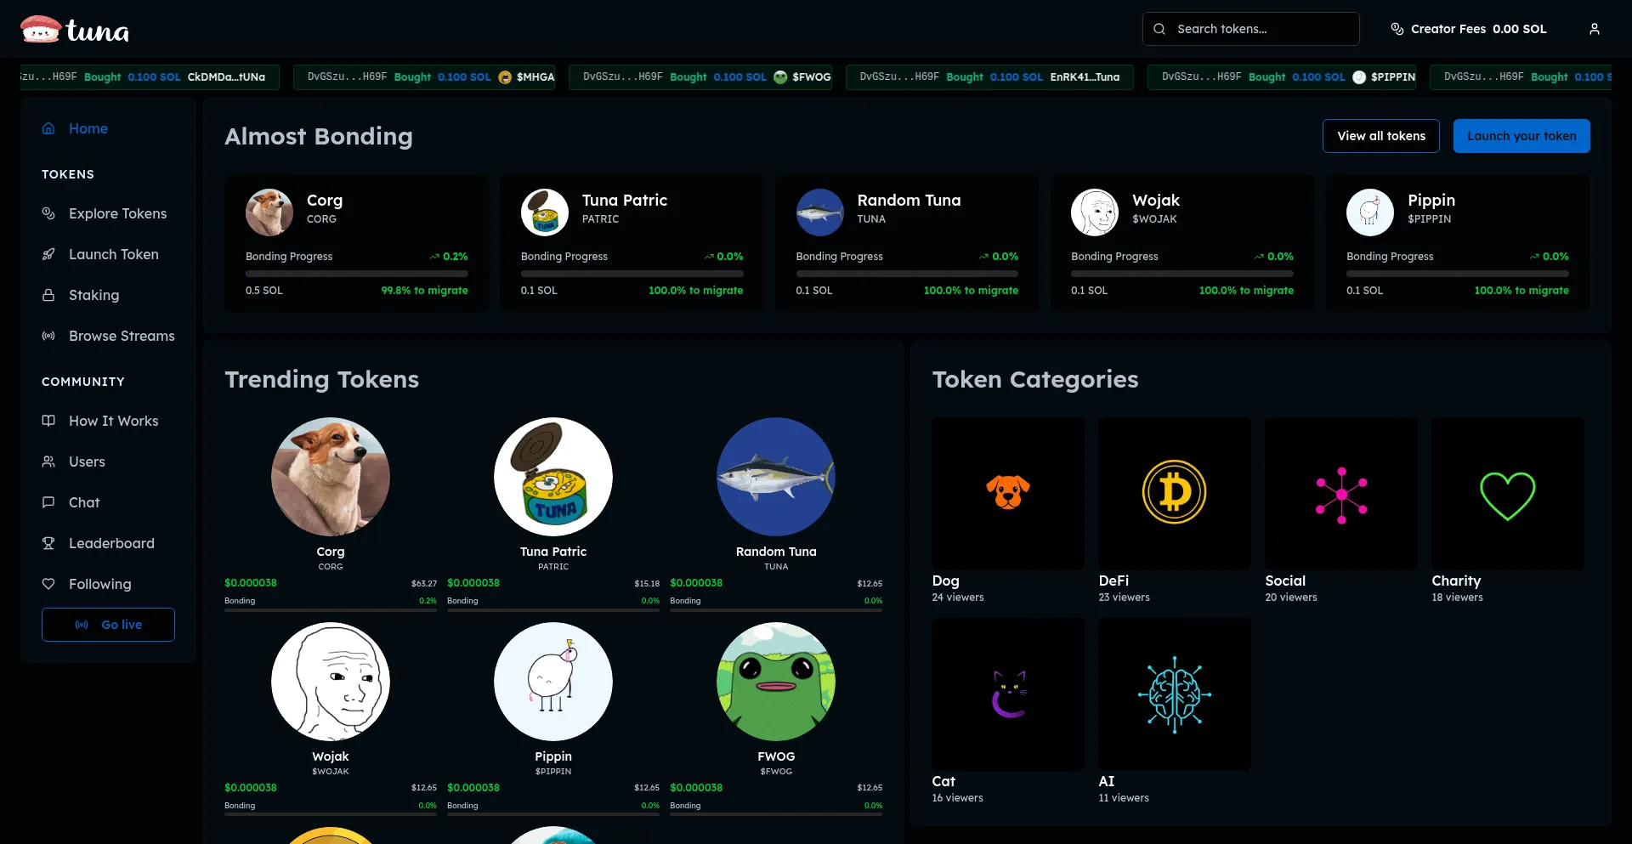1632x844 pixels.
Task: Select the Dog category icon
Action: click(x=1007, y=493)
